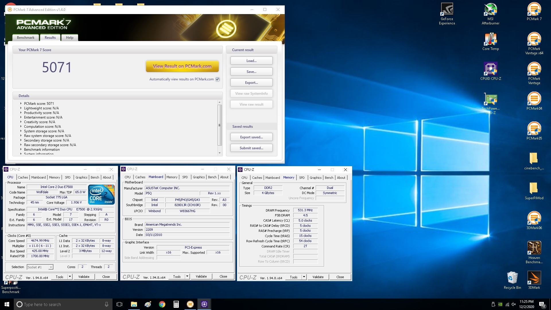Open cinebench folder on desktop
This screenshot has height=310, width=551.
coord(534,161)
